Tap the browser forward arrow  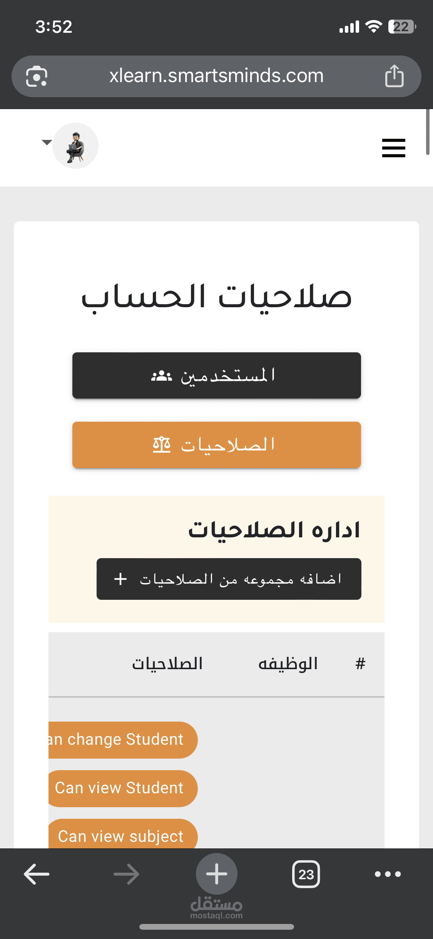[126, 874]
